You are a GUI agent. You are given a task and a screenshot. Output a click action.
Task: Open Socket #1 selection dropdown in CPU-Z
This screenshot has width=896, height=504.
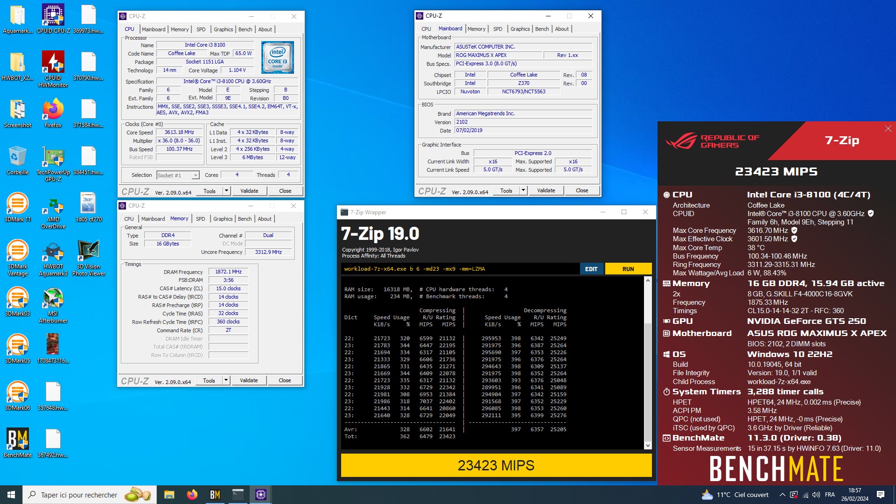click(178, 175)
